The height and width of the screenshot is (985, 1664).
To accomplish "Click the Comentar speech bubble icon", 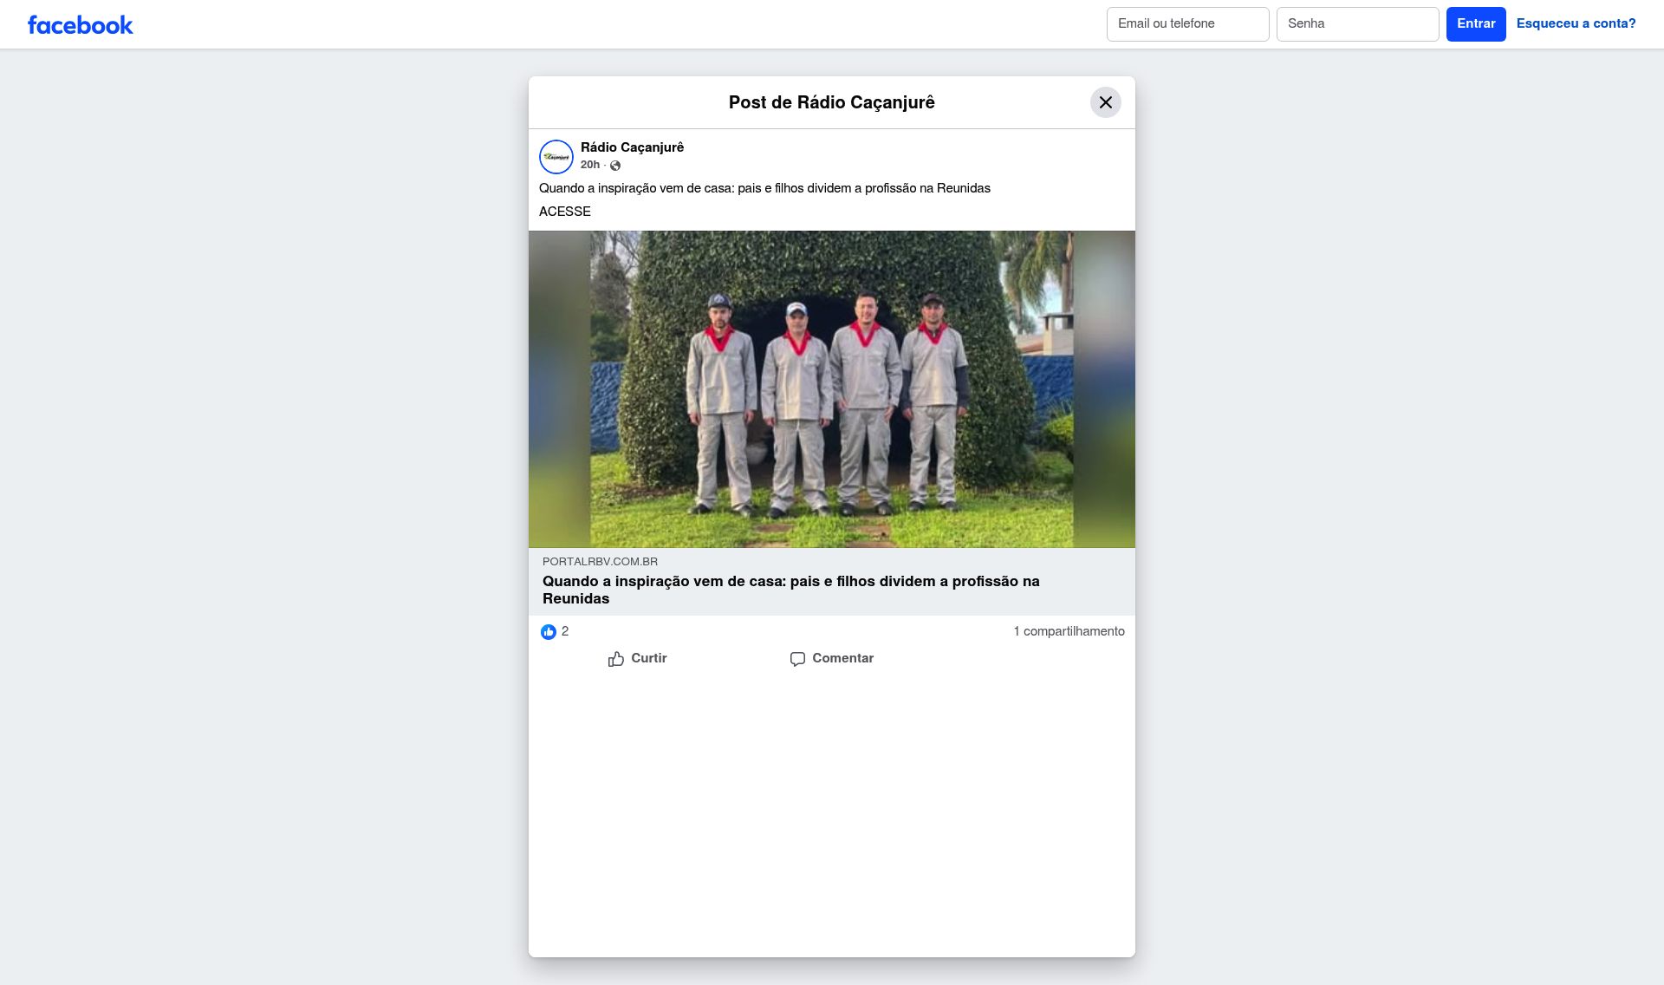I will [797, 659].
